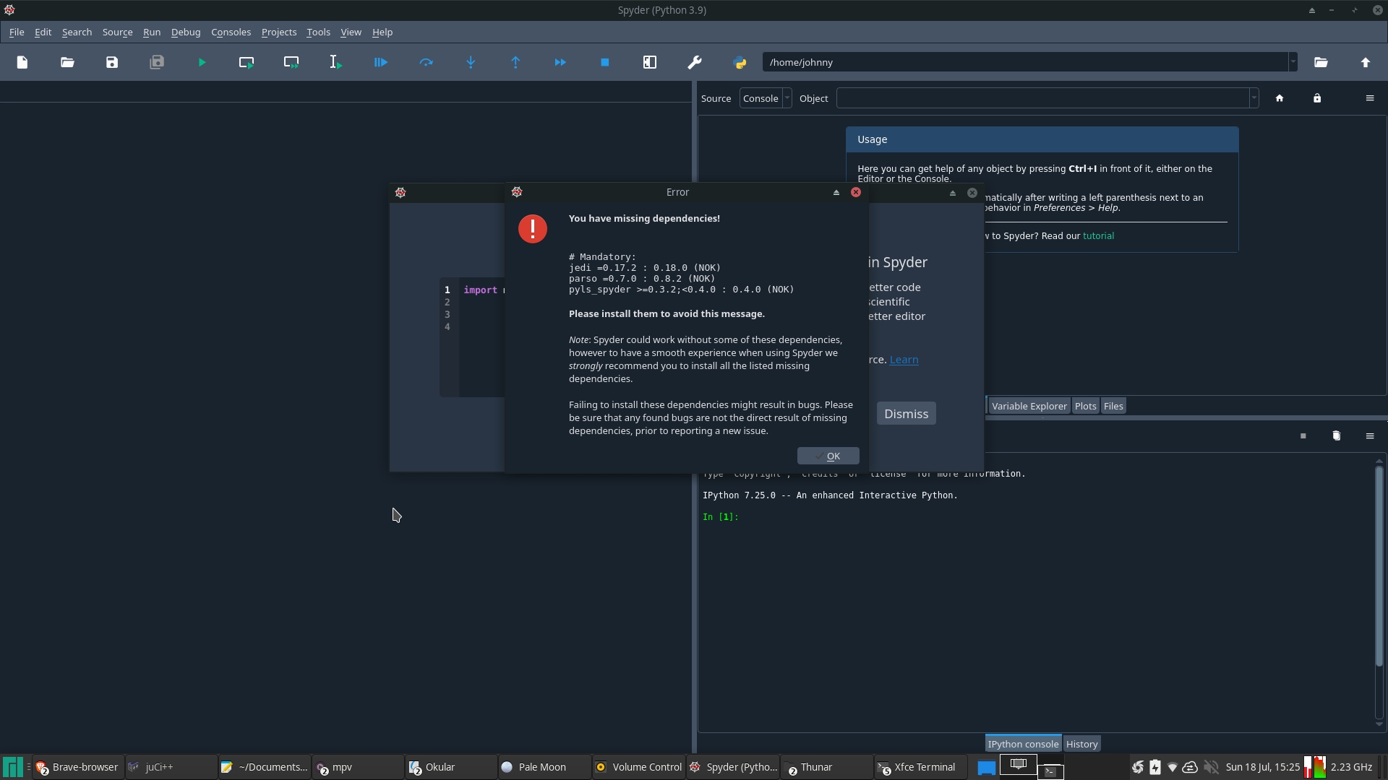Image resolution: width=1388 pixels, height=780 pixels.
Task: Open file using folder toolbar icon
Action: [67, 63]
